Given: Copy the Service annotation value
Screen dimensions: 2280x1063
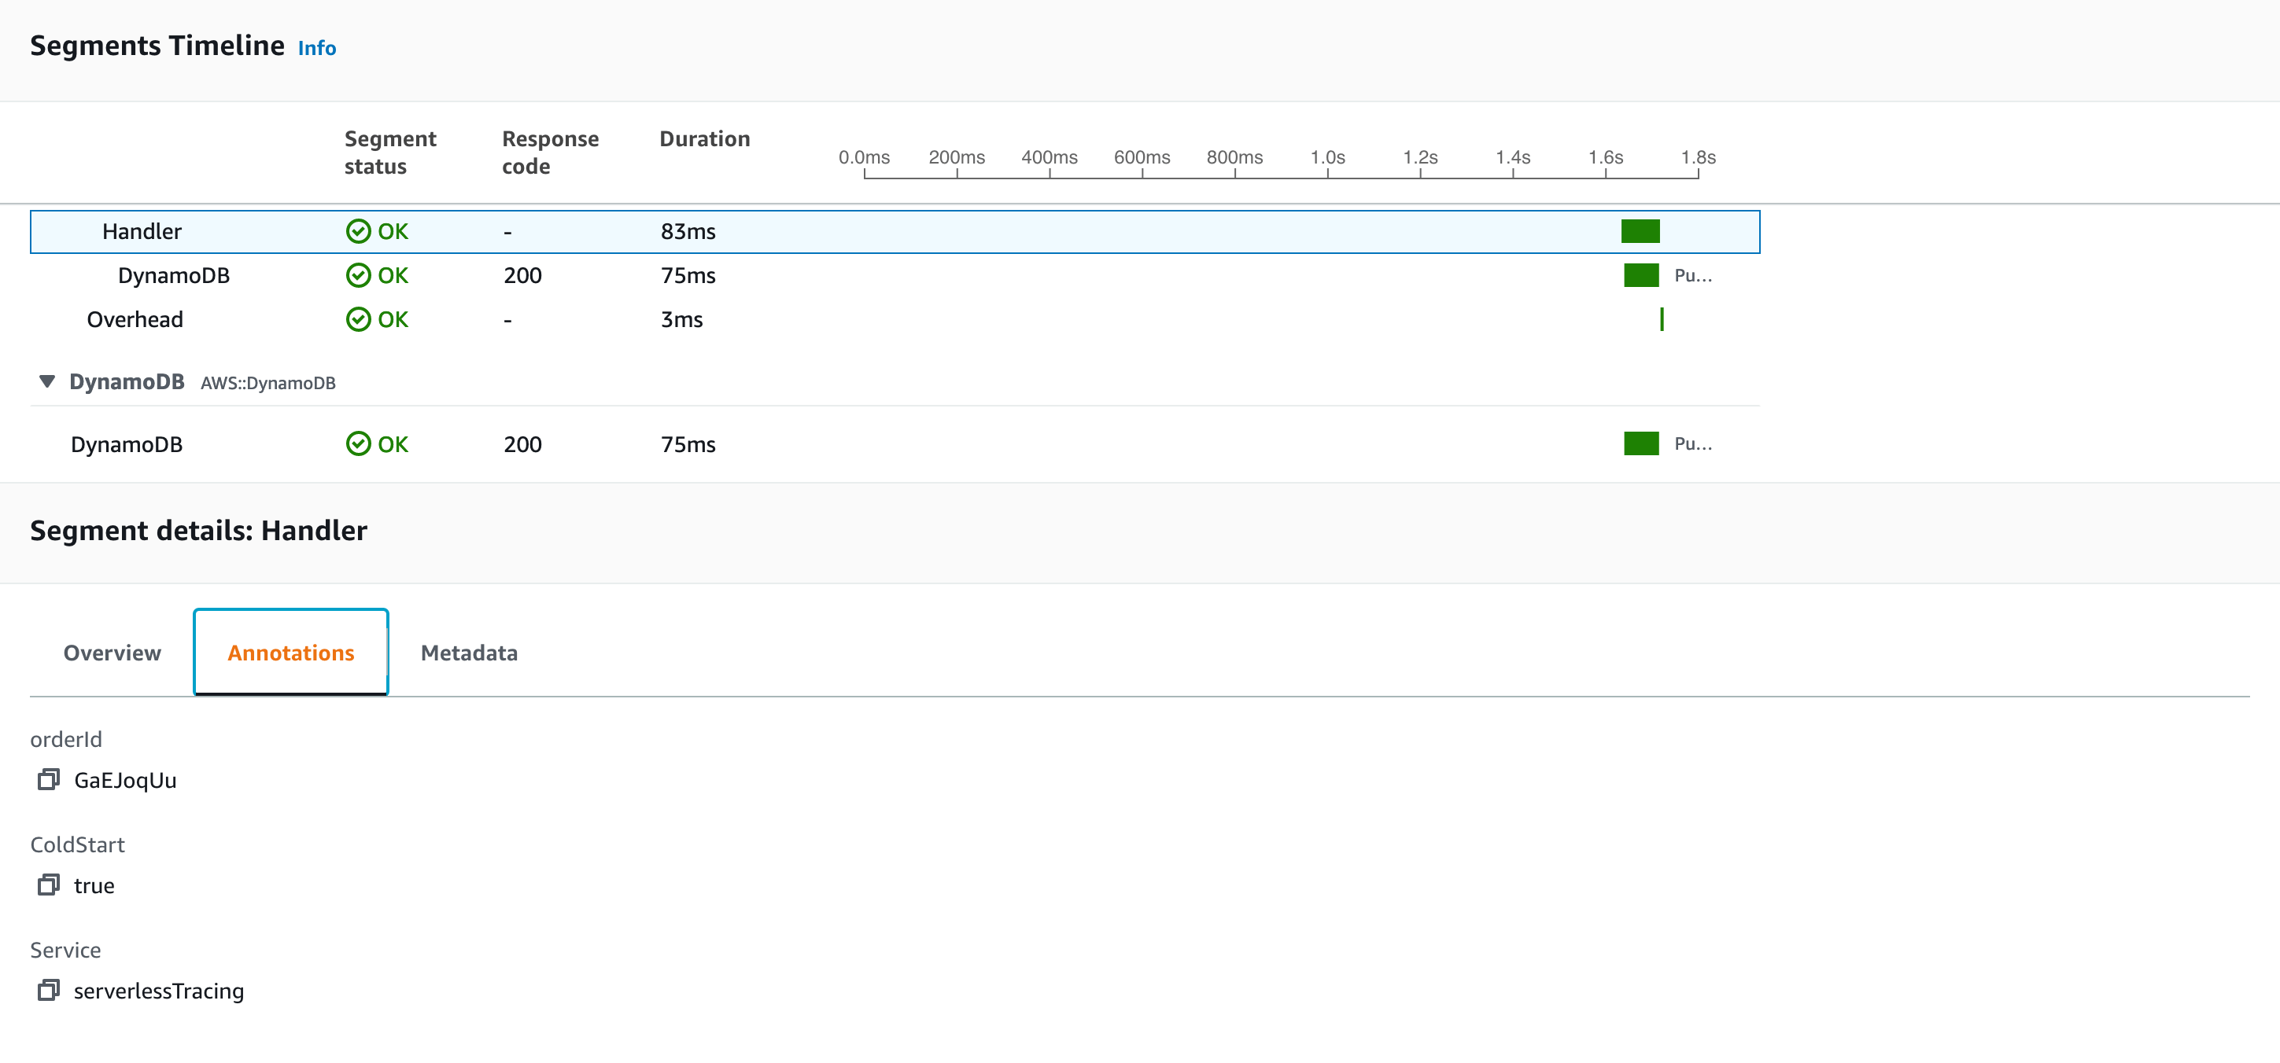Looking at the screenshot, I should tap(48, 990).
